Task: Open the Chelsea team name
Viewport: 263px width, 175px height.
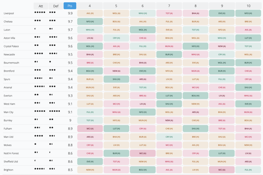Action: point(8,22)
